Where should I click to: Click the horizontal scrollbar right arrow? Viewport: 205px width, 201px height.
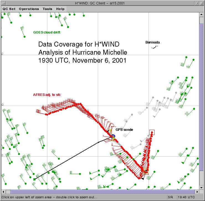[197, 192]
